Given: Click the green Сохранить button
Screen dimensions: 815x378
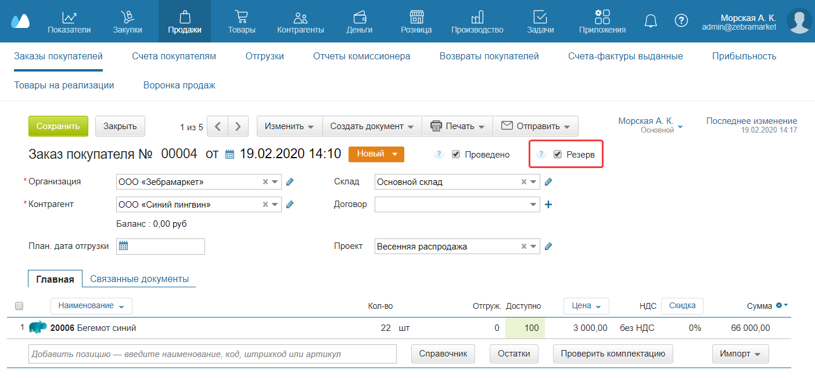Looking at the screenshot, I should 58,126.
